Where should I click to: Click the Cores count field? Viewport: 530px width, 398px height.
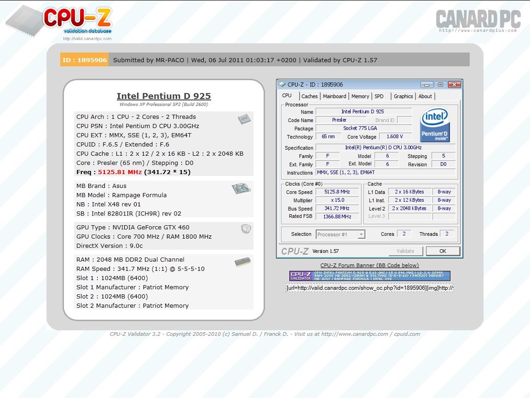pyautogui.click(x=404, y=234)
